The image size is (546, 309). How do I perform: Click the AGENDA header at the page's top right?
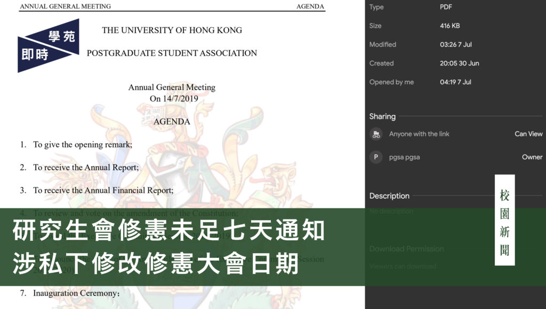(310, 6)
